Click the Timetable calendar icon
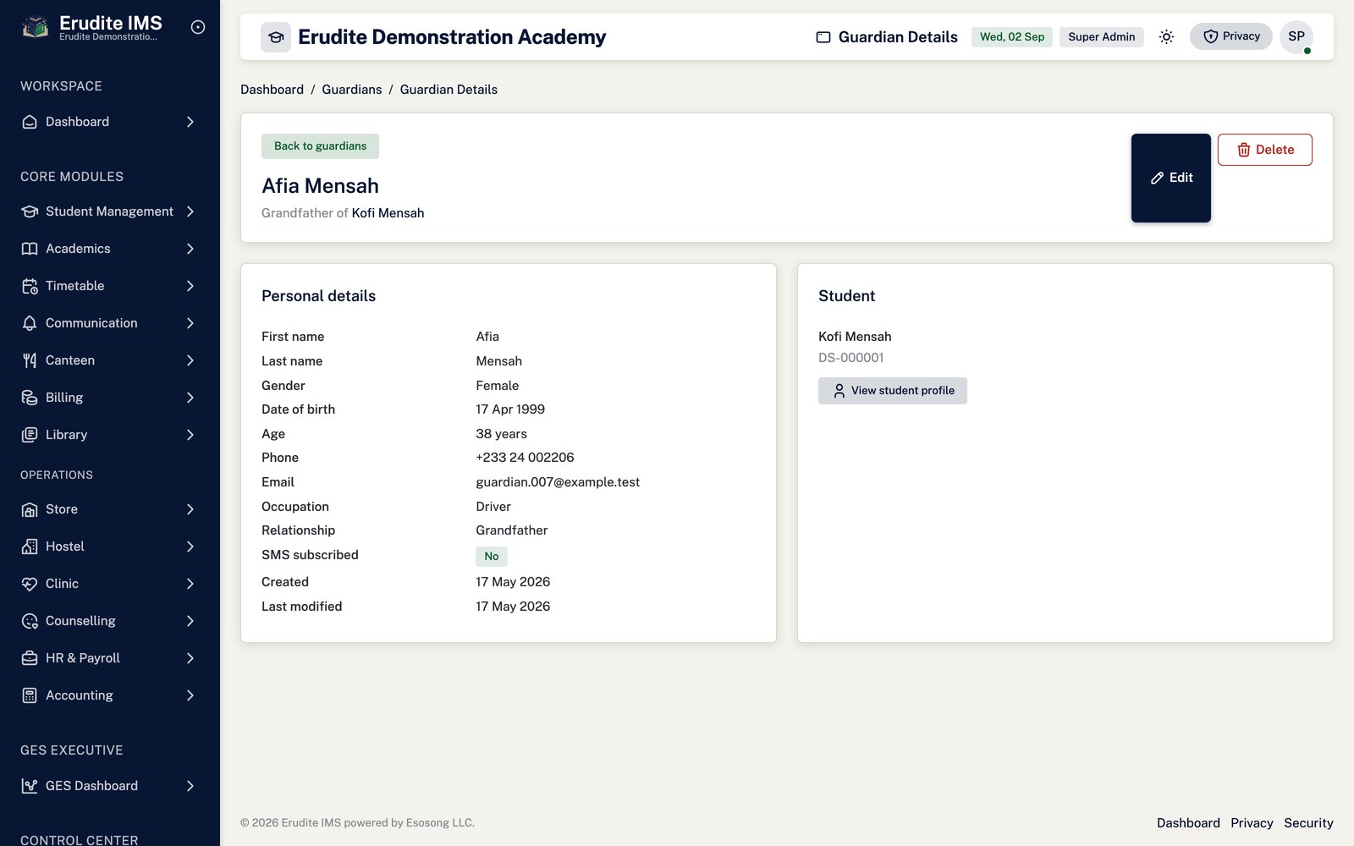The width and height of the screenshot is (1354, 846). (x=30, y=286)
